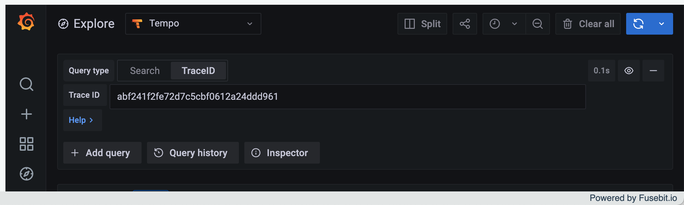684x205 pixels.
Task: Open the Search sidebar icon
Action: (x=26, y=84)
